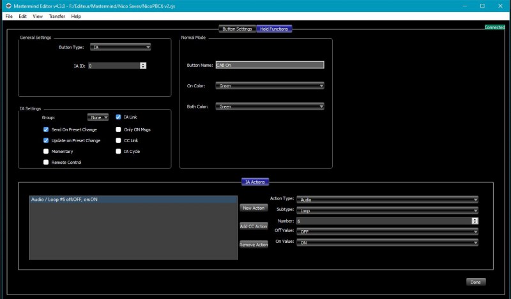Click the Number field stepper arrows
This screenshot has height=299, width=511.
tap(475, 221)
